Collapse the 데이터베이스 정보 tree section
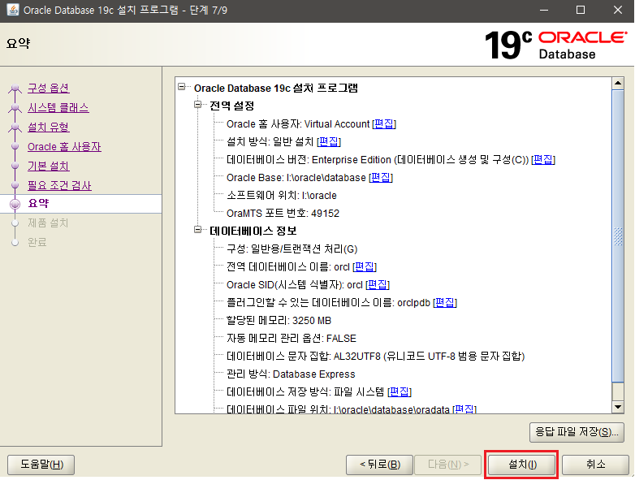The width and height of the screenshot is (635, 480). pos(198,230)
